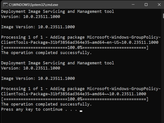Maximize the cmd.exe window
The height and width of the screenshot is (123, 164).
pyautogui.click(x=146, y=5)
